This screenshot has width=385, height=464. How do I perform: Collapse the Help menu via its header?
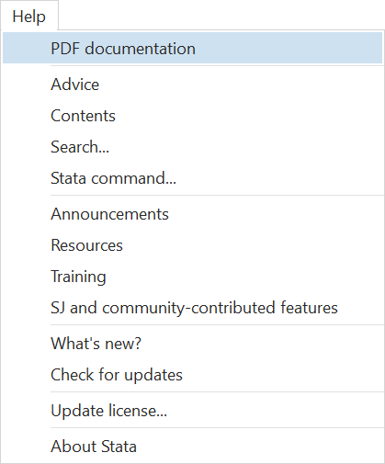point(29,16)
